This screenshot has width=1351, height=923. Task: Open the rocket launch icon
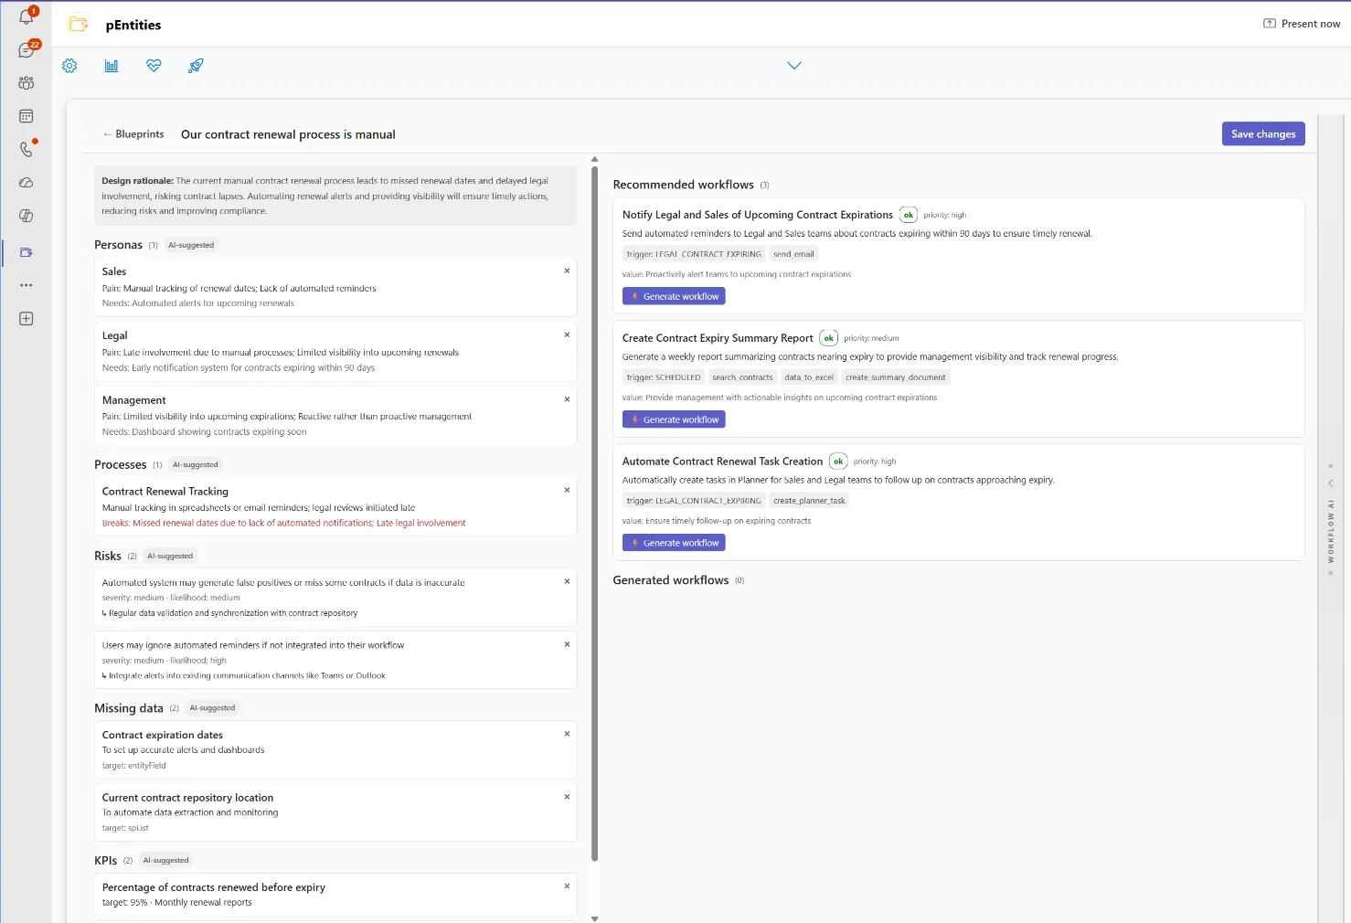(x=196, y=66)
